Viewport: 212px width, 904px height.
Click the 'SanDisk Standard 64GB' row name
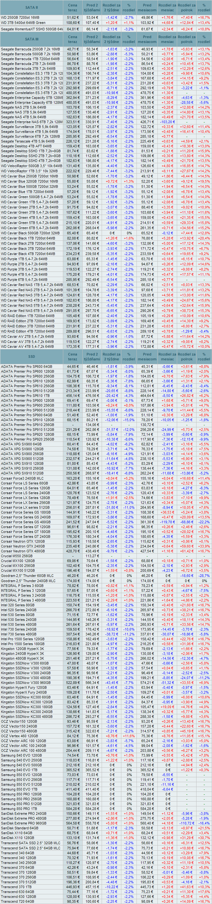(x=19, y=828)
